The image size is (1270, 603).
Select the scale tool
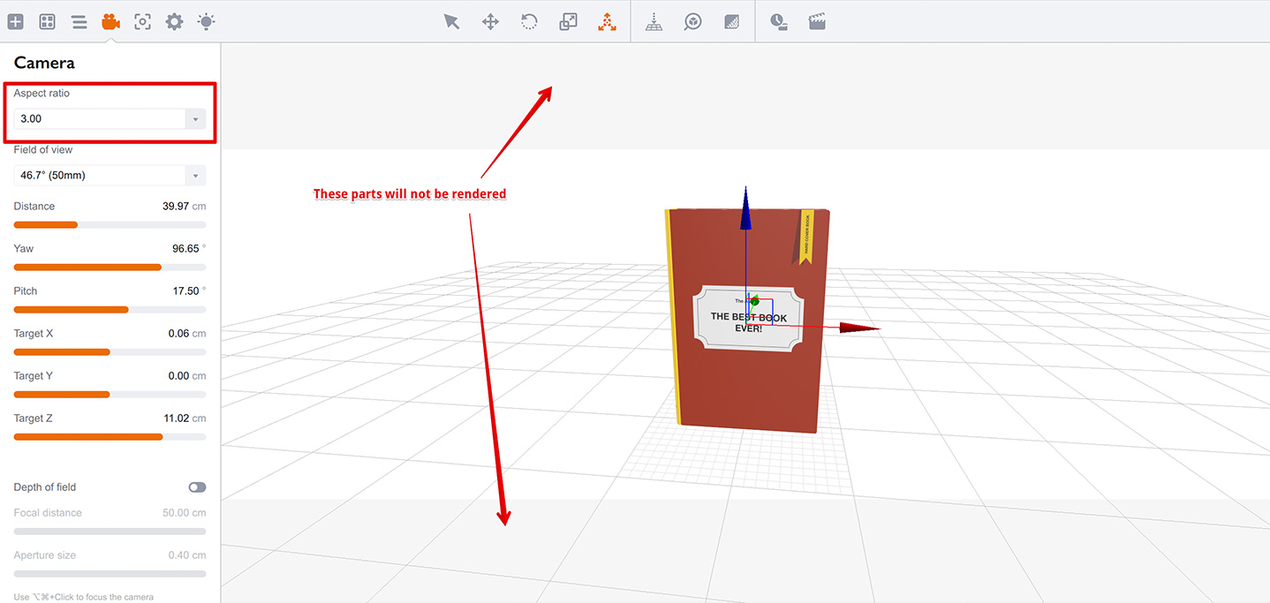(568, 21)
